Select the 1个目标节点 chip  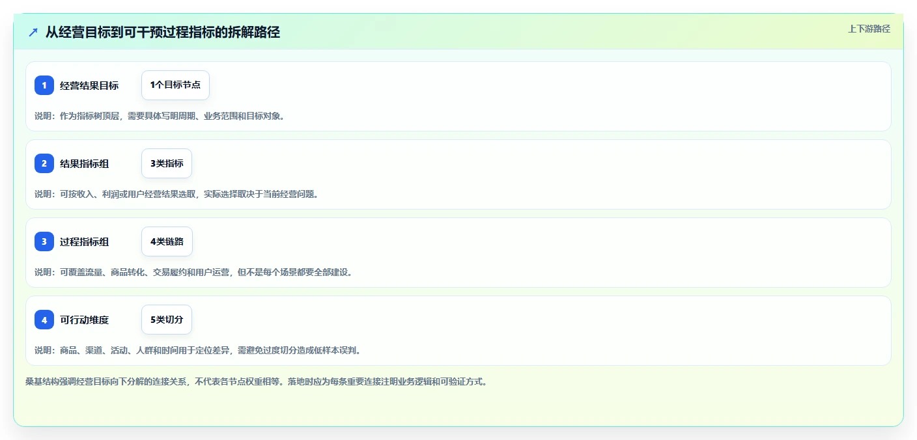(x=175, y=85)
